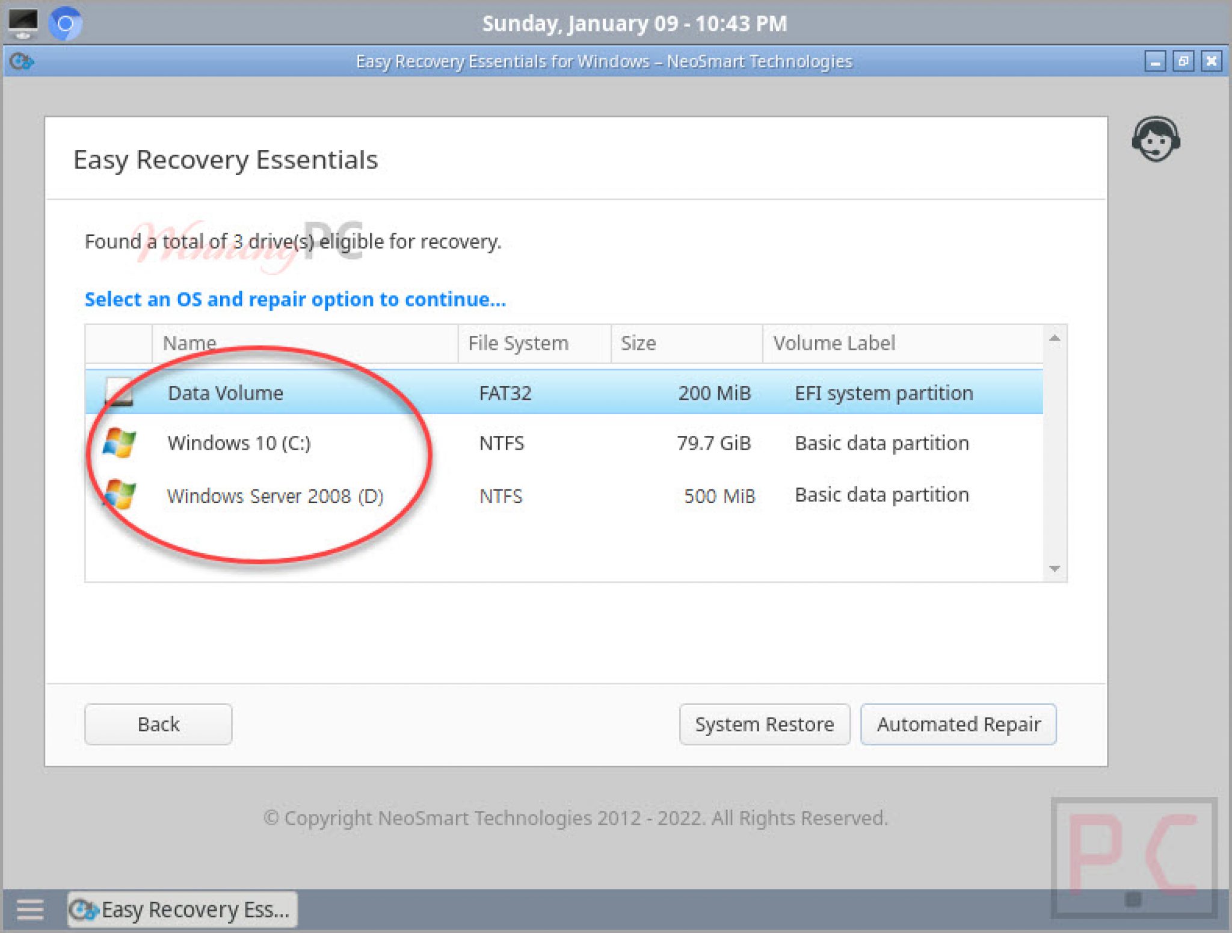This screenshot has width=1232, height=933.
Task: Launch System Restore
Action: point(764,724)
